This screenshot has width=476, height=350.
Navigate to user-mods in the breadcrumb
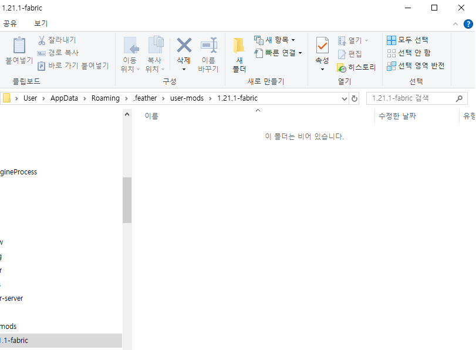[187, 98]
